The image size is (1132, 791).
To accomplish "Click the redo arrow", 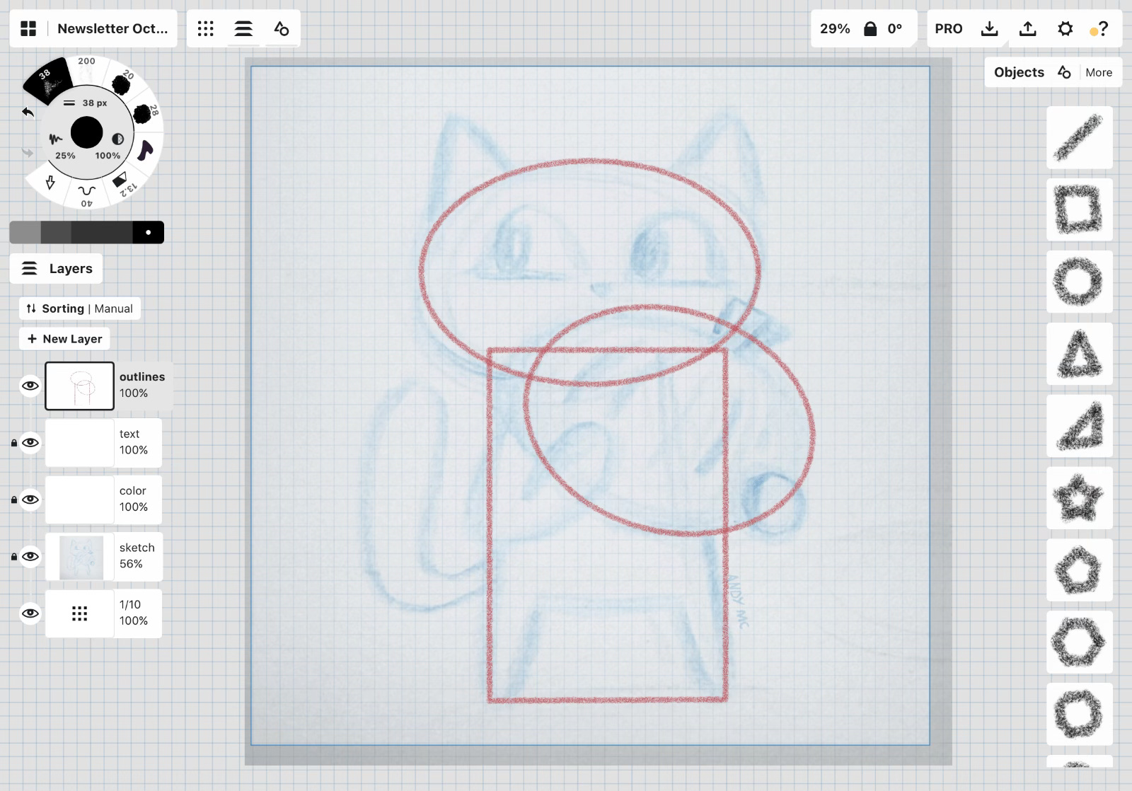I will coord(28,152).
